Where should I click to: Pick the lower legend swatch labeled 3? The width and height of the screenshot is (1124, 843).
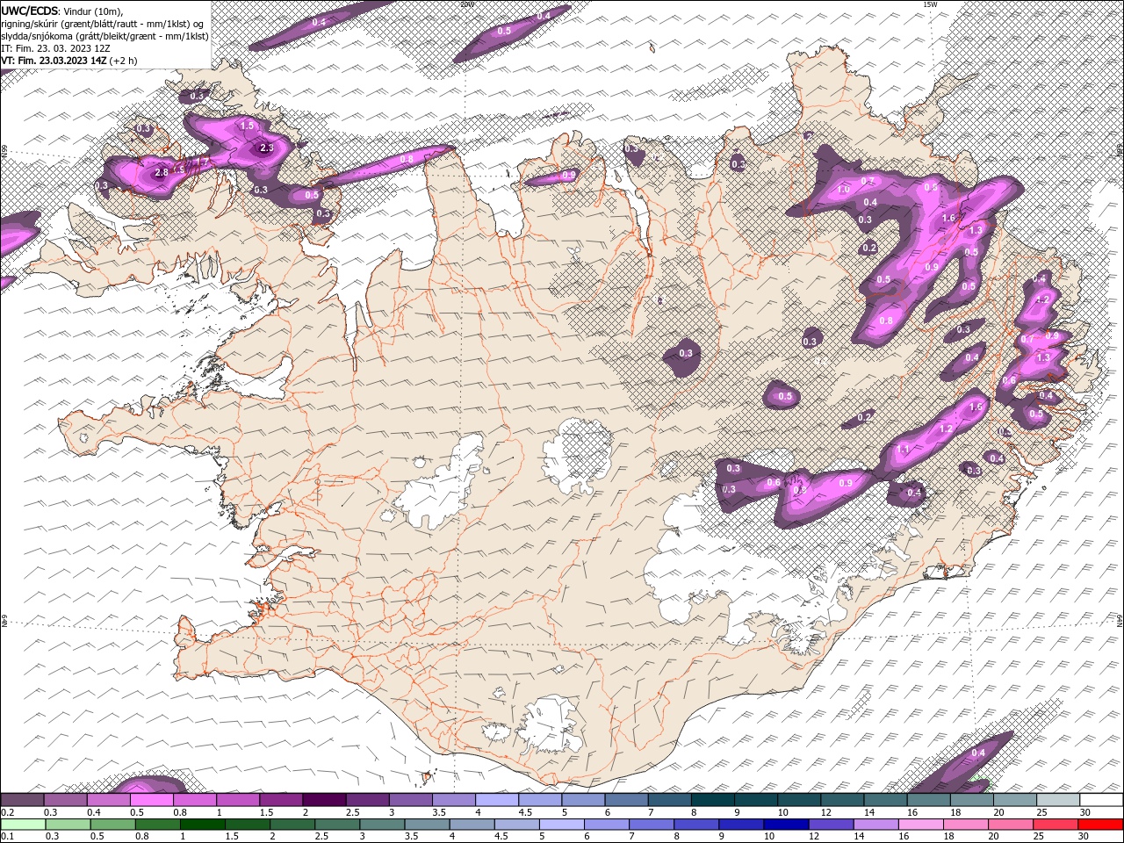click(x=381, y=825)
